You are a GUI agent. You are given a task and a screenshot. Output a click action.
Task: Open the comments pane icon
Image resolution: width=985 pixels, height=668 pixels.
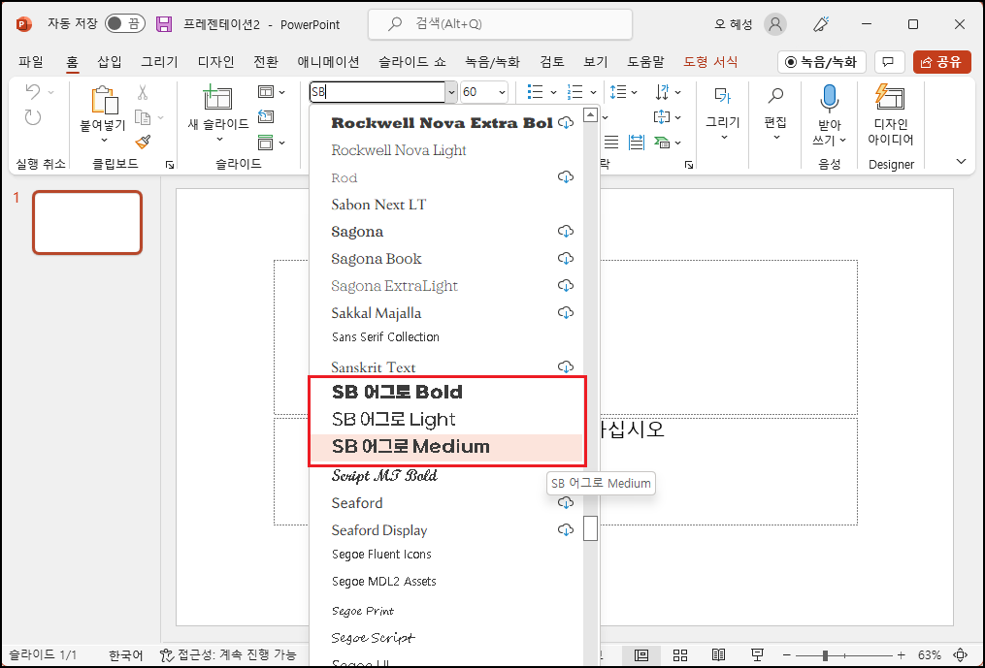[x=888, y=61]
